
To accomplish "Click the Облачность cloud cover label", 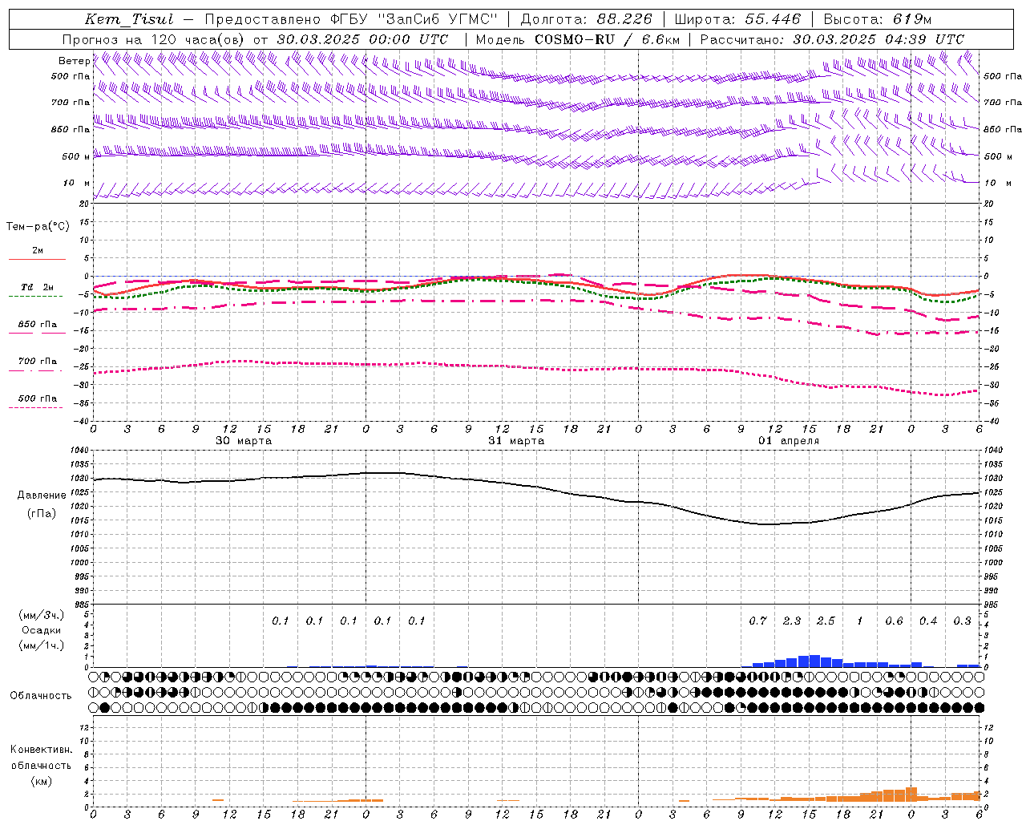I will [x=41, y=695].
